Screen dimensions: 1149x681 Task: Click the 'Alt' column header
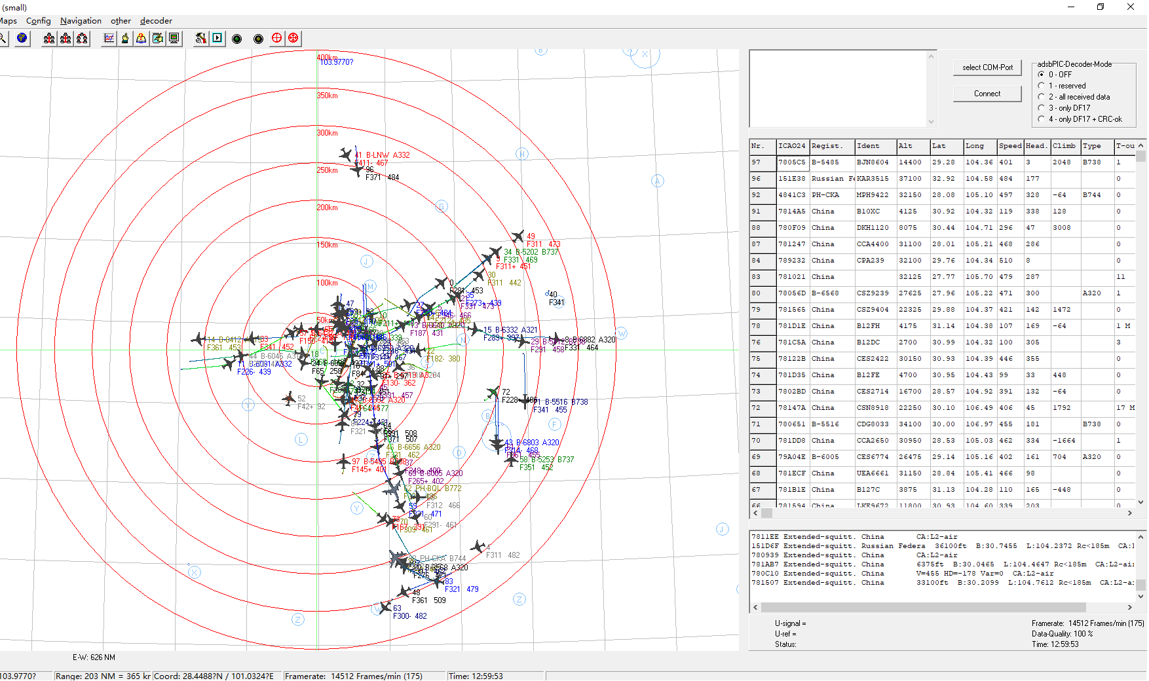click(x=913, y=146)
